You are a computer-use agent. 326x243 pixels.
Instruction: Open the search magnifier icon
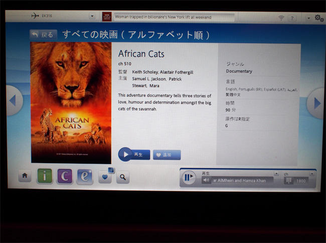tap(123, 177)
